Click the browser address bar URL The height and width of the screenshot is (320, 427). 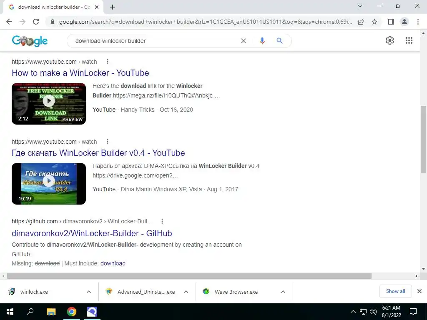[206, 22]
